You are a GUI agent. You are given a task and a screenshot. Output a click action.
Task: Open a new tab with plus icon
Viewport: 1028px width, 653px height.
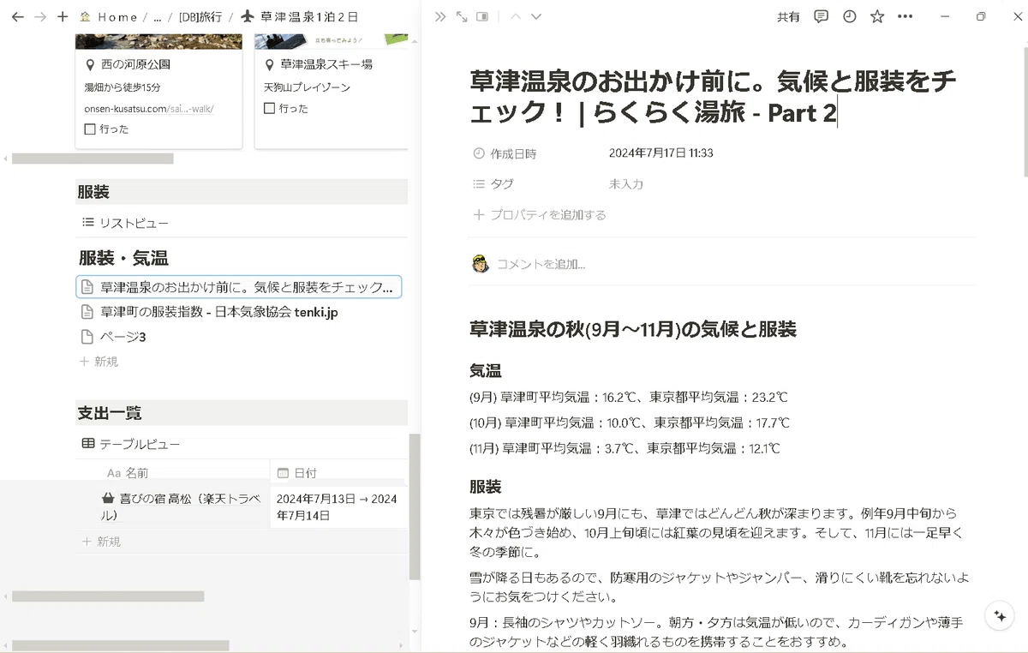[63, 16]
